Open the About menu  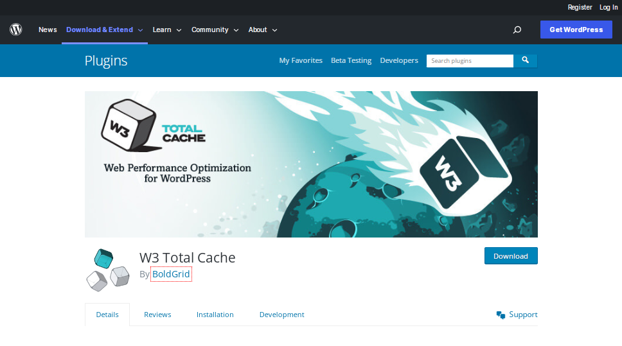point(258,30)
